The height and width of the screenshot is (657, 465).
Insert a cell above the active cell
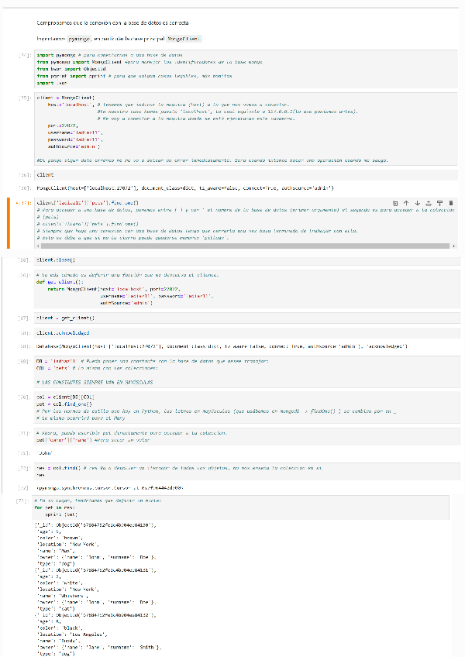pyautogui.click(x=428, y=202)
